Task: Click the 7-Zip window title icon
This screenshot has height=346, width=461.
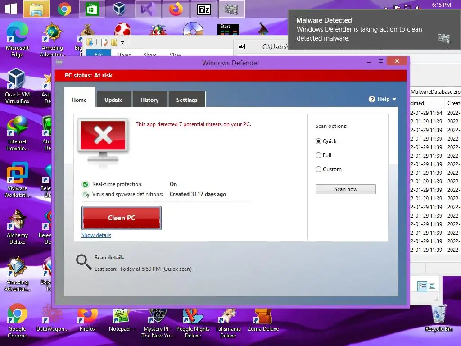Action: click(241, 46)
